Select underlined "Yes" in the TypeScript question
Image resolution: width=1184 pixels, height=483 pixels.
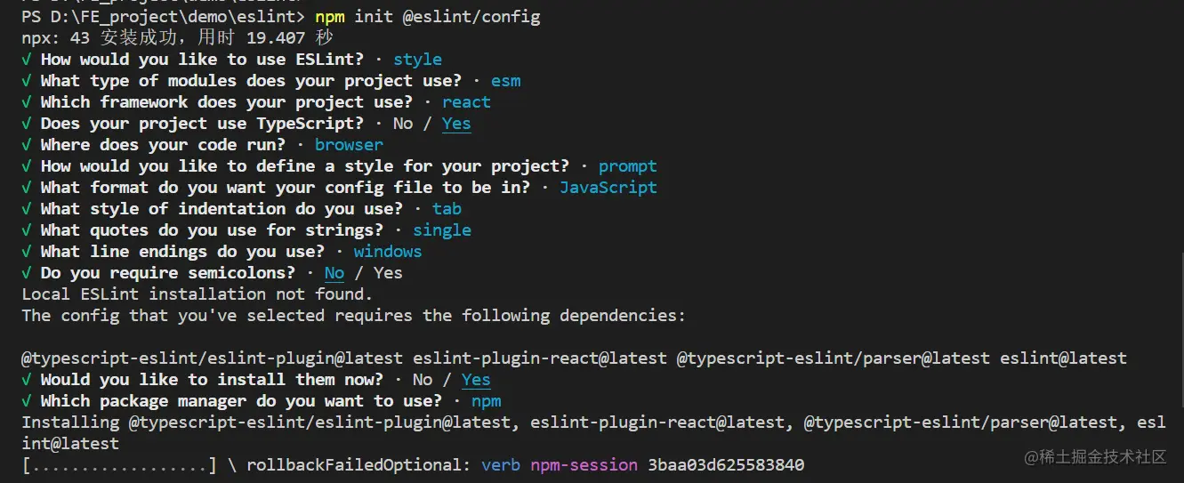click(456, 124)
